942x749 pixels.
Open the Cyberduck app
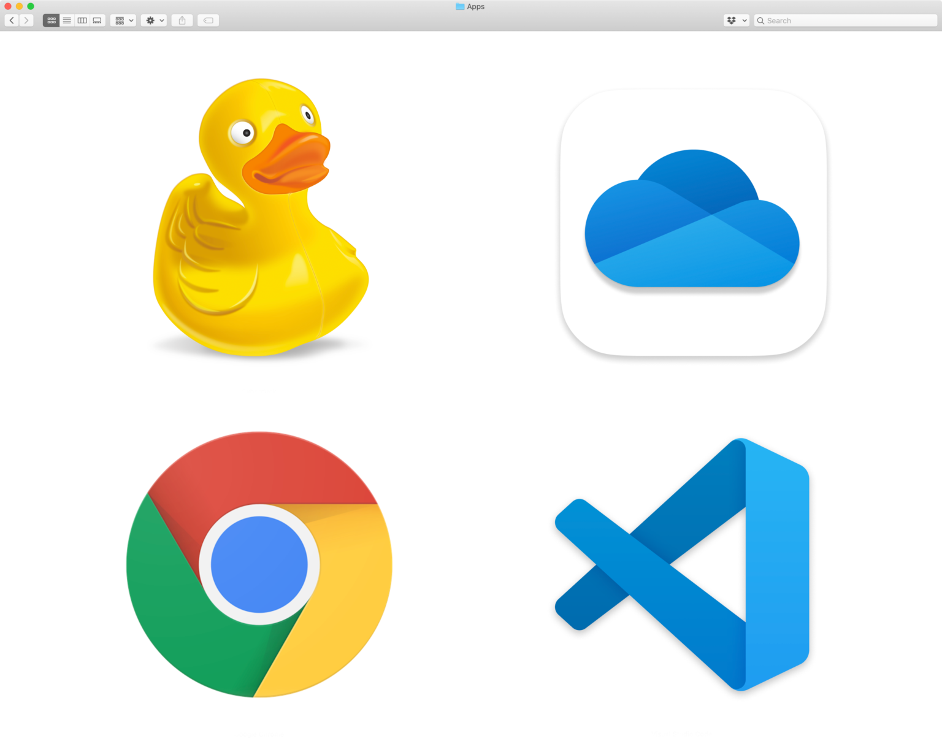tap(260, 221)
